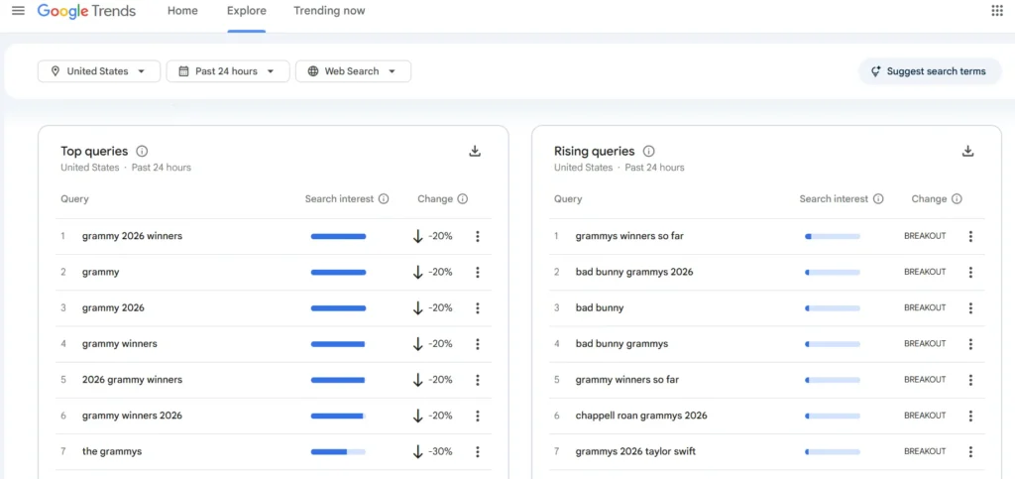
Task: Show info about Top queries heading
Action: pos(142,152)
